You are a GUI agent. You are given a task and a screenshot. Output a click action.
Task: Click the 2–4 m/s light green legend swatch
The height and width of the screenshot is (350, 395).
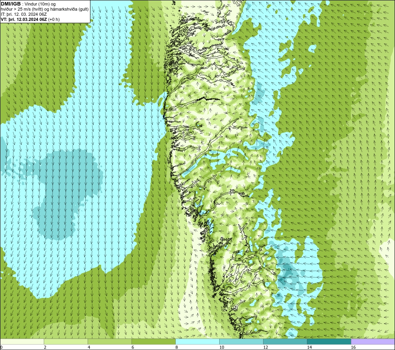tap(66, 341)
